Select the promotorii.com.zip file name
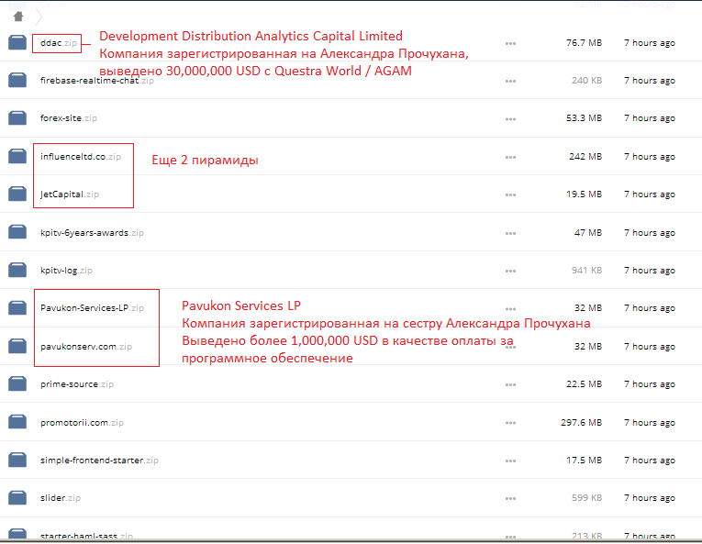 click(82, 423)
